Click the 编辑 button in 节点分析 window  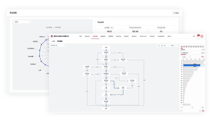[x=176, y=13]
